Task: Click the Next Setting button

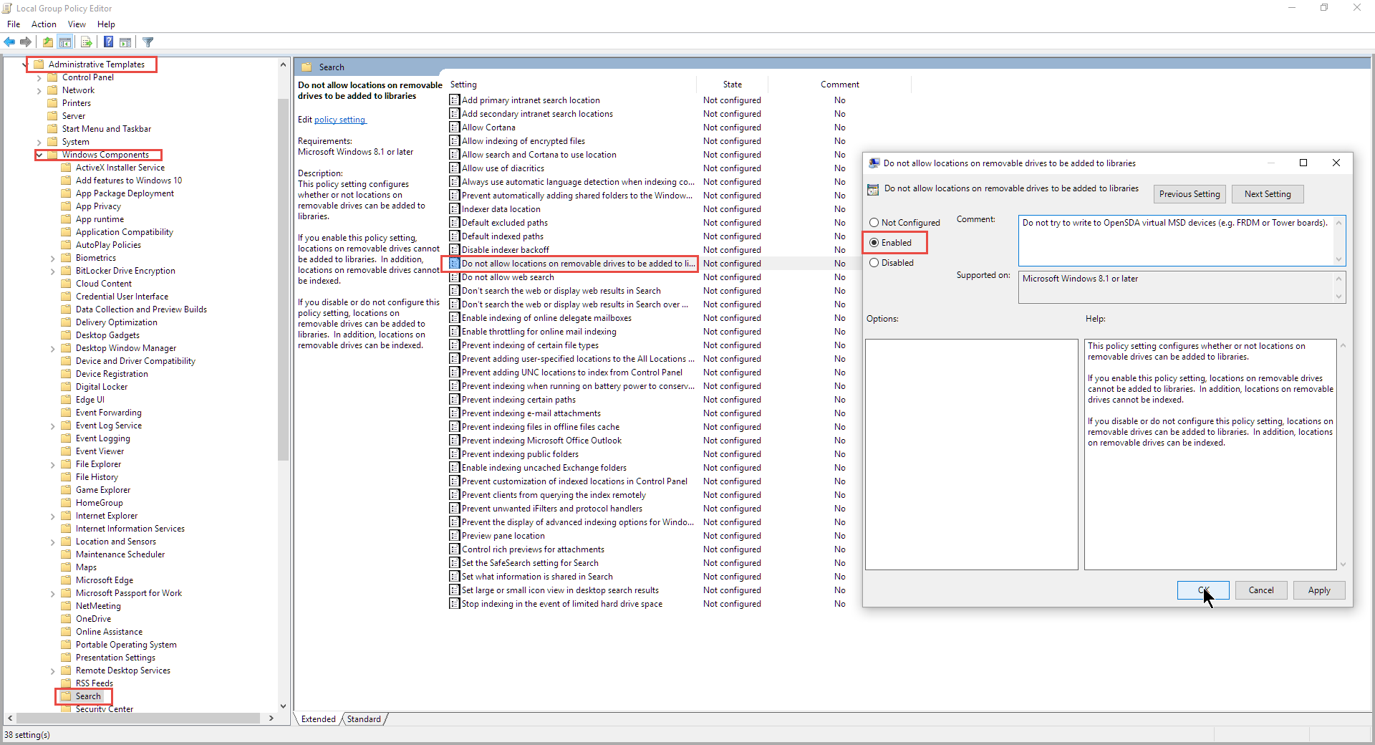Action: (1267, 194)
